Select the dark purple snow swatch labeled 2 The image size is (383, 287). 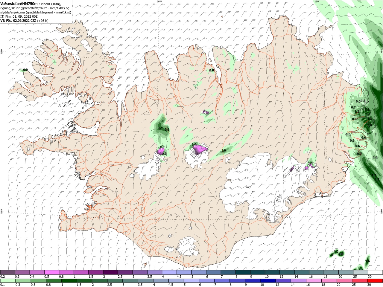click(x=110, y=272)
